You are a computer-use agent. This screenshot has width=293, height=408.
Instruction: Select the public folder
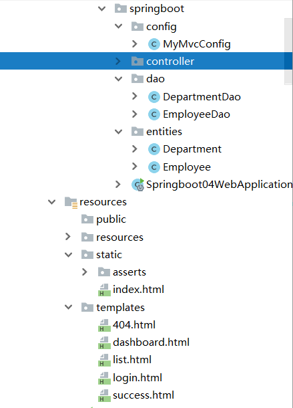[x=111, y=219]
